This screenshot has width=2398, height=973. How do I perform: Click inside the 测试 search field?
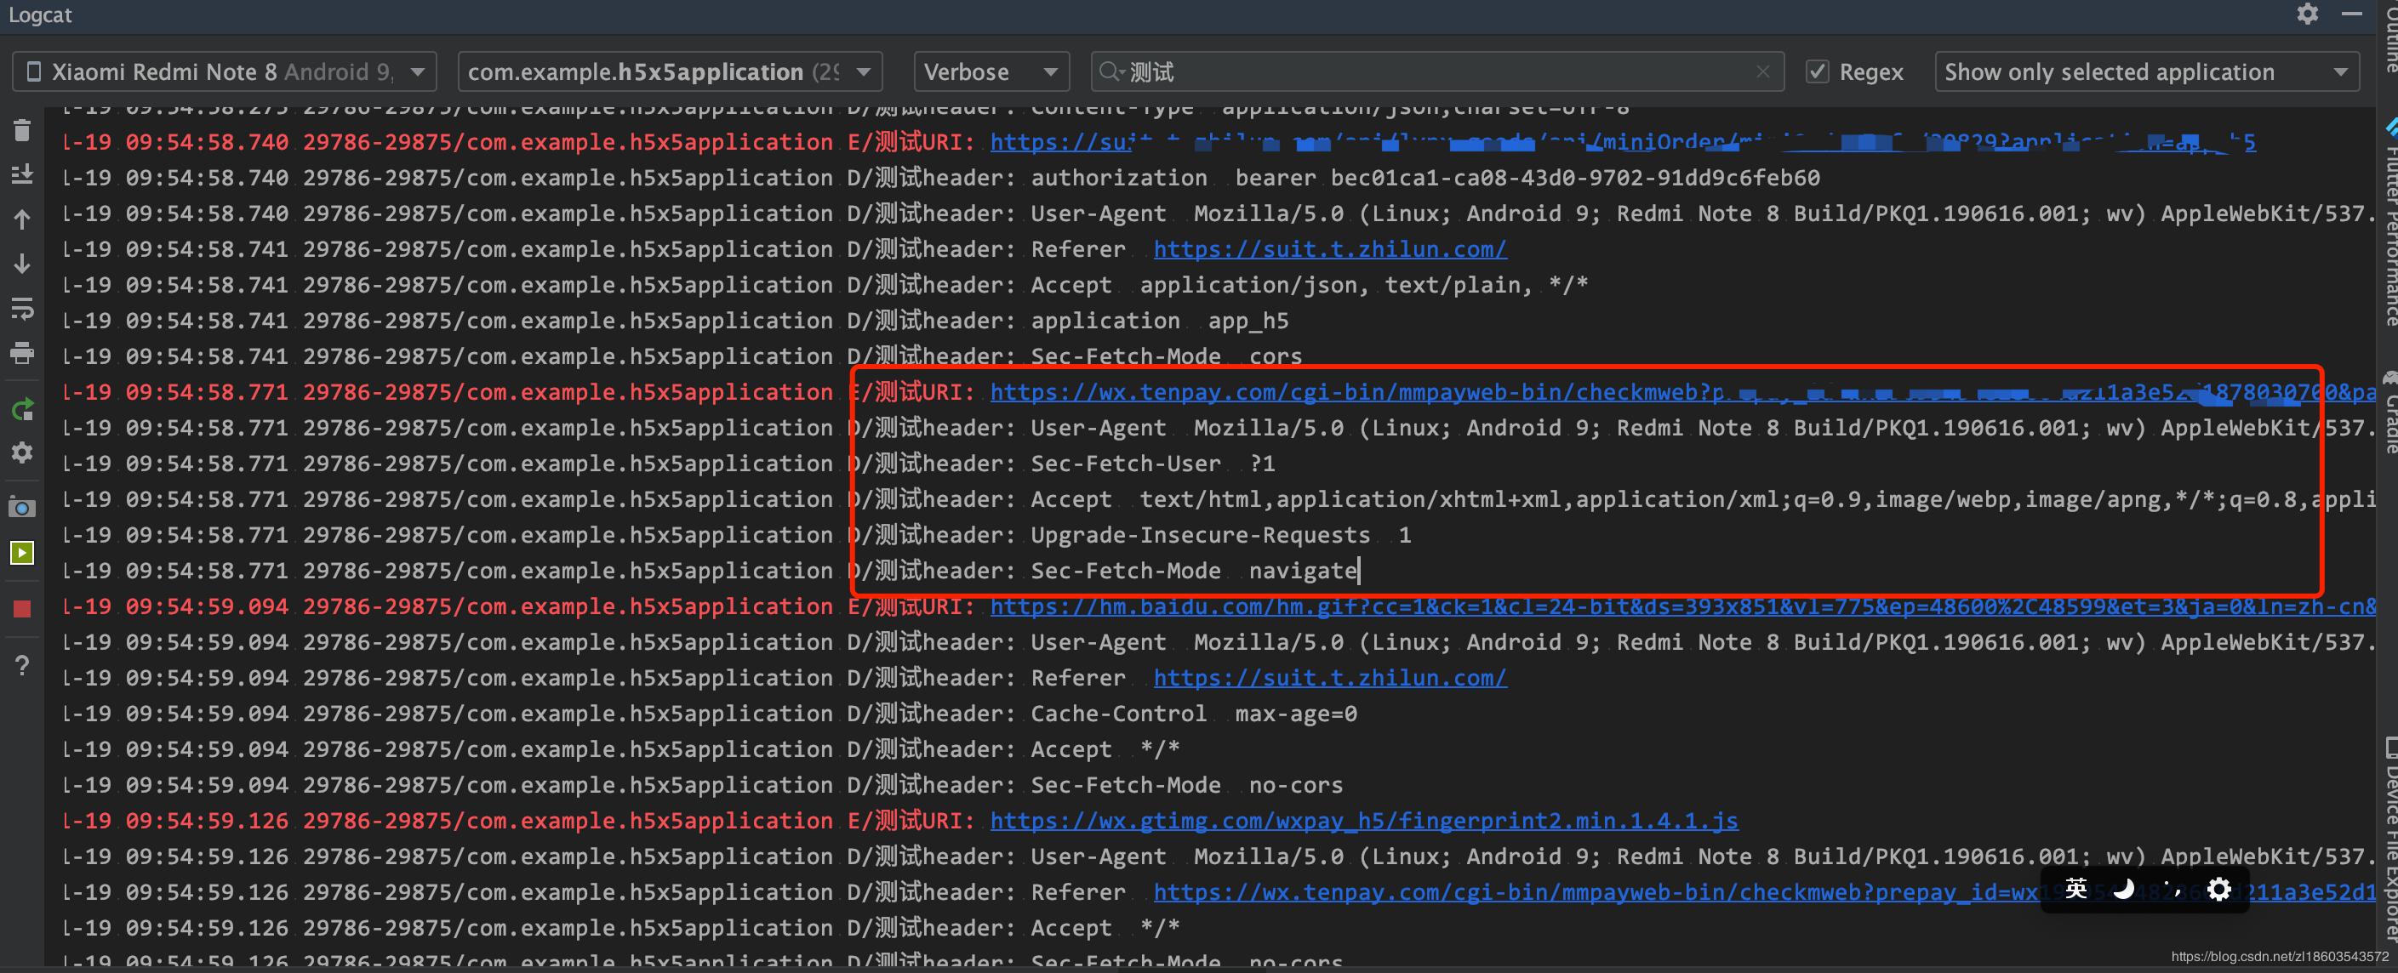(x=1396, y=71)
